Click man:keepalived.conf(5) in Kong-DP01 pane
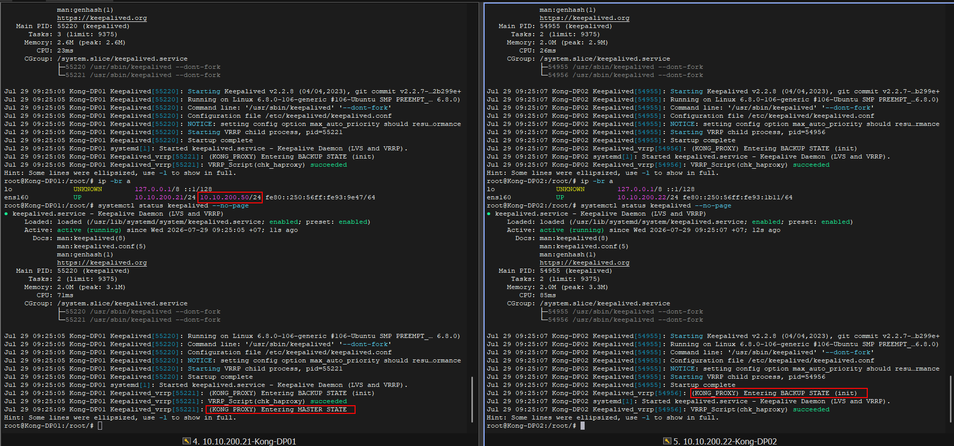 click(102, 246)
